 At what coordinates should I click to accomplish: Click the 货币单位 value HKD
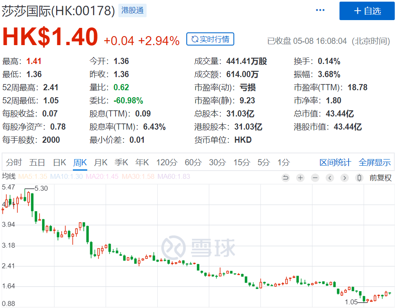(243, 140)
